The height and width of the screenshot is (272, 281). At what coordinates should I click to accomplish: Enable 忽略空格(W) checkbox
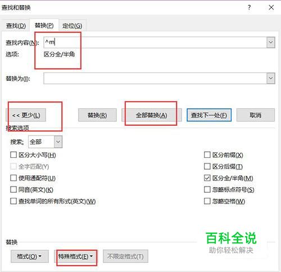(207, 201)
